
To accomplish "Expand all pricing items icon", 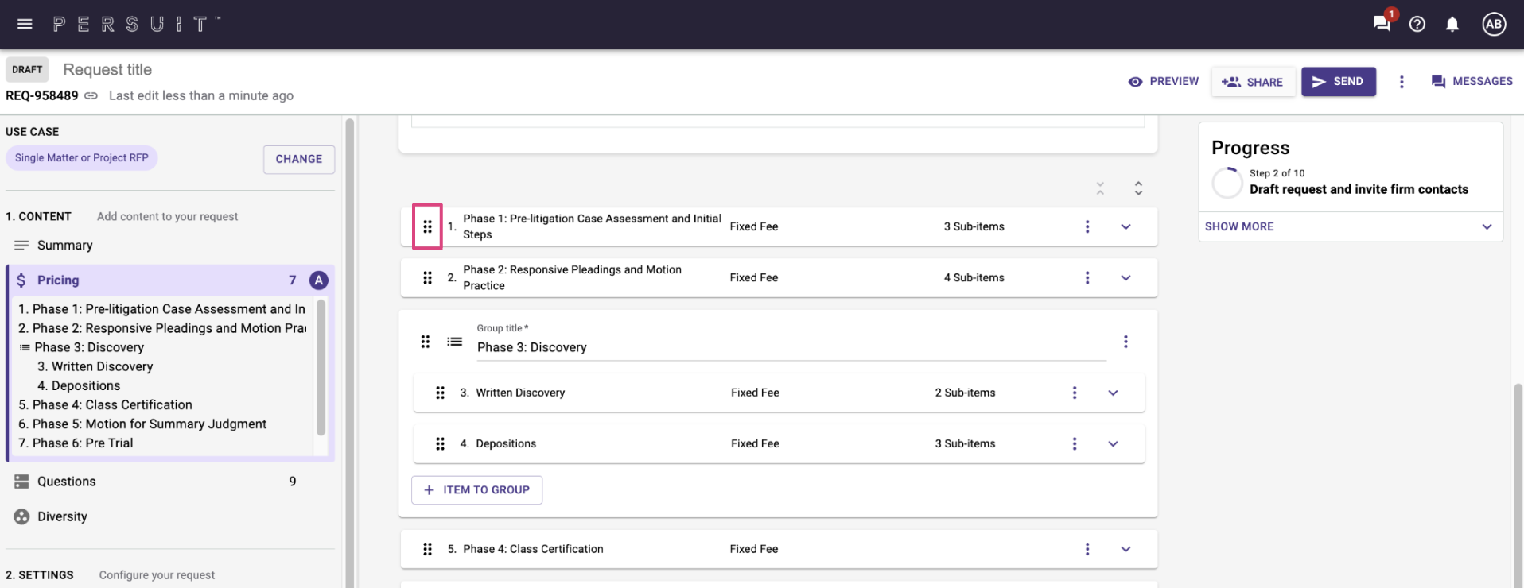I will pos(1138,188).
